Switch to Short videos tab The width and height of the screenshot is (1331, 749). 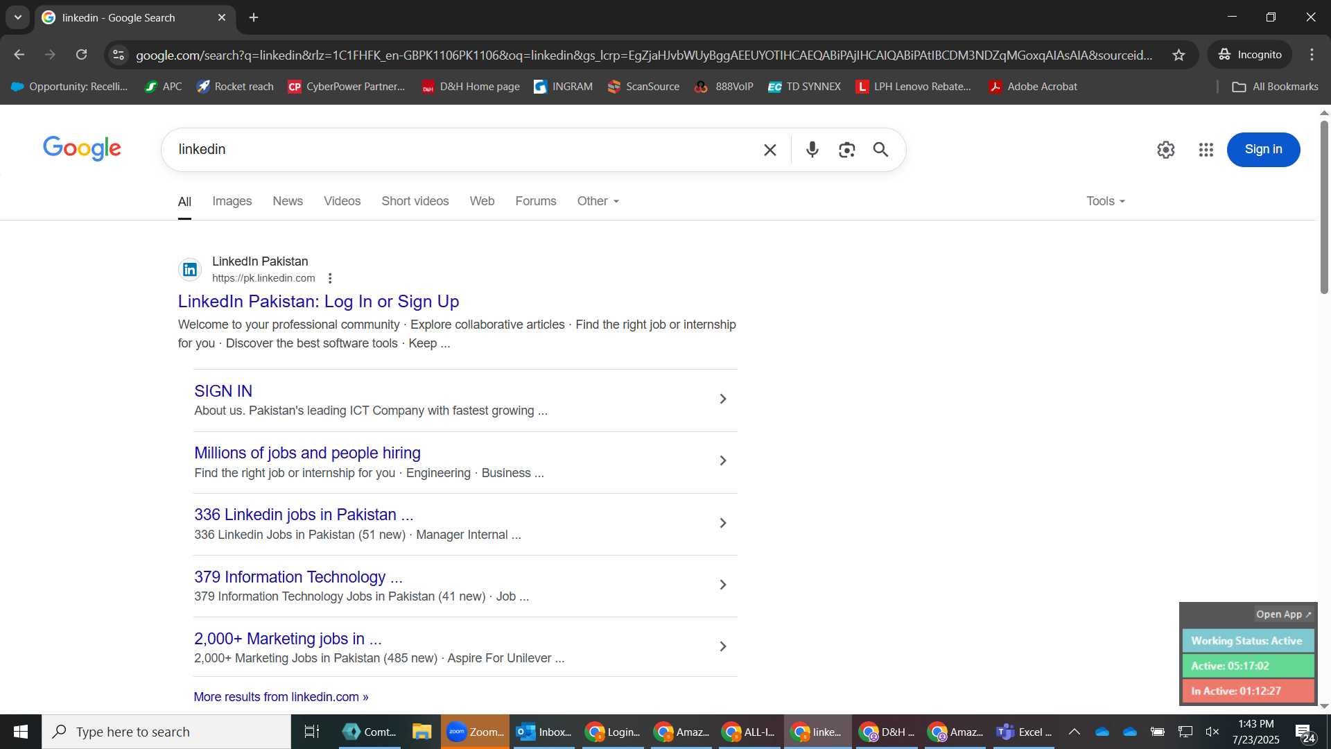point(415,201)
